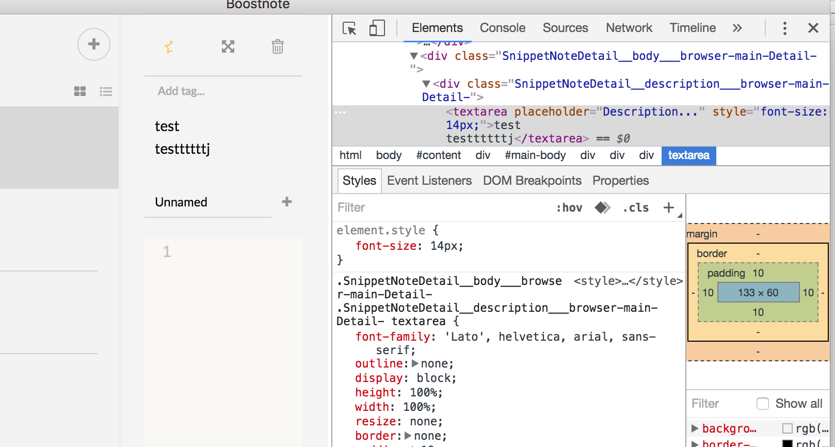This screenshot has width=835, height=447.
Task: Collapse the SnippetNoteDetail__description div node
Action: point(426,84)
